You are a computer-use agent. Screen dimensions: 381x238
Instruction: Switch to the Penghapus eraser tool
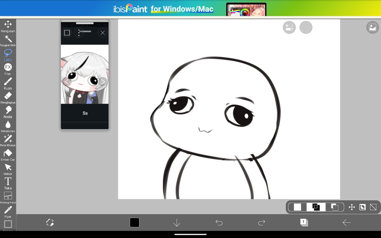8,98
